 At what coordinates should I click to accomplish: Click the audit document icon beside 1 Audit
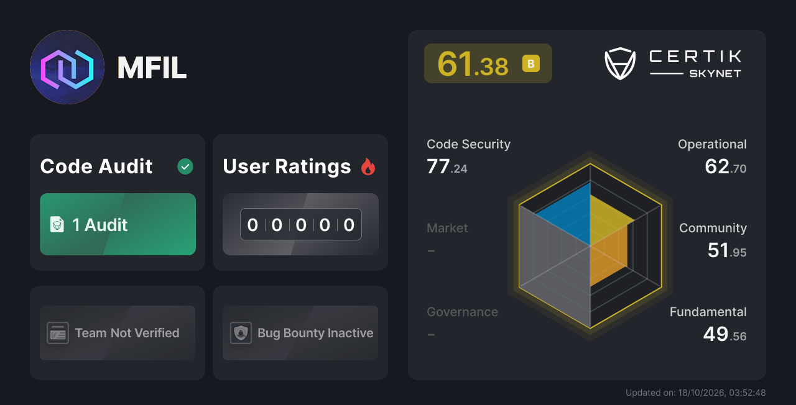click(x=57, y=224)
